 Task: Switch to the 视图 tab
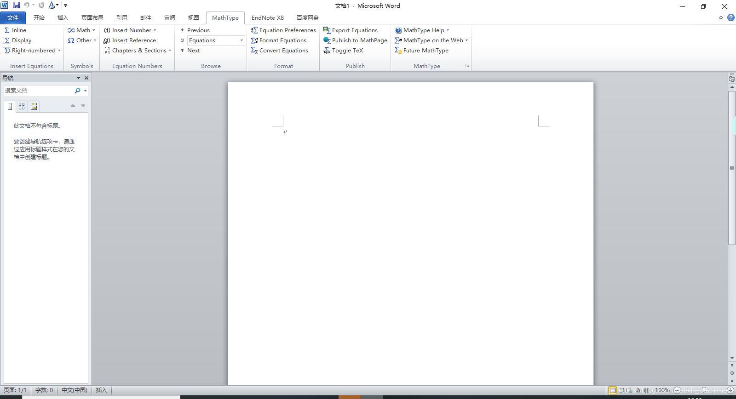click(194, 18)
